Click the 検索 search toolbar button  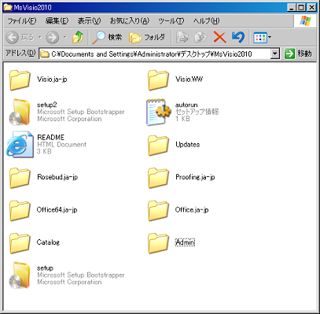pos(107,38)
